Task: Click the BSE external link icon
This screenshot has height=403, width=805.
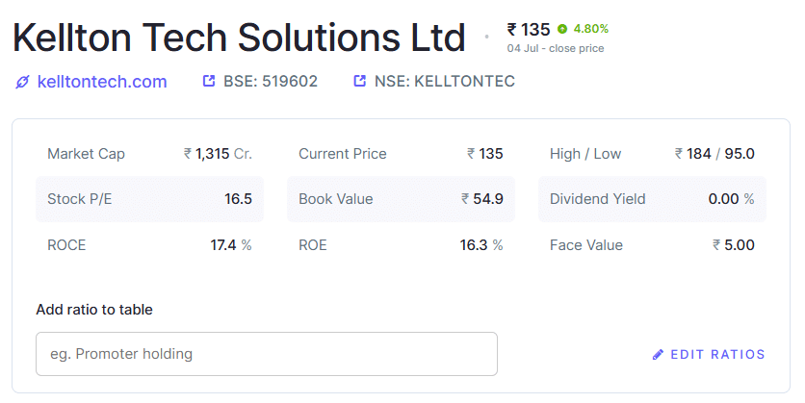Action: click(x=208, y=81)
